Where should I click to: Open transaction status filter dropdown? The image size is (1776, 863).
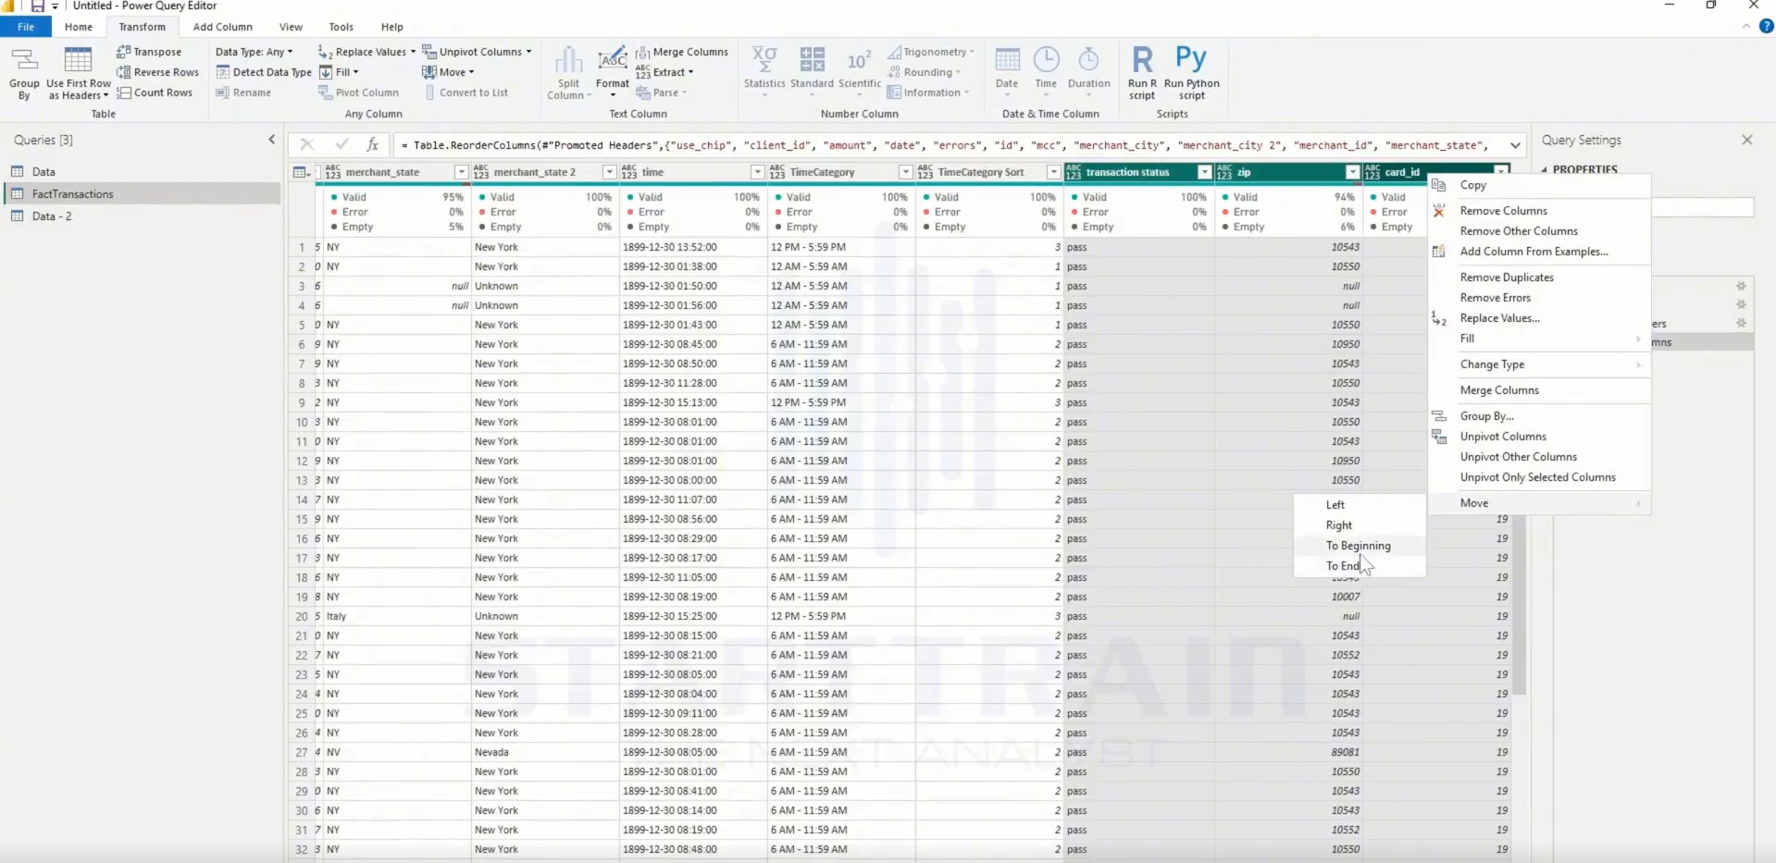[1204, 172]
